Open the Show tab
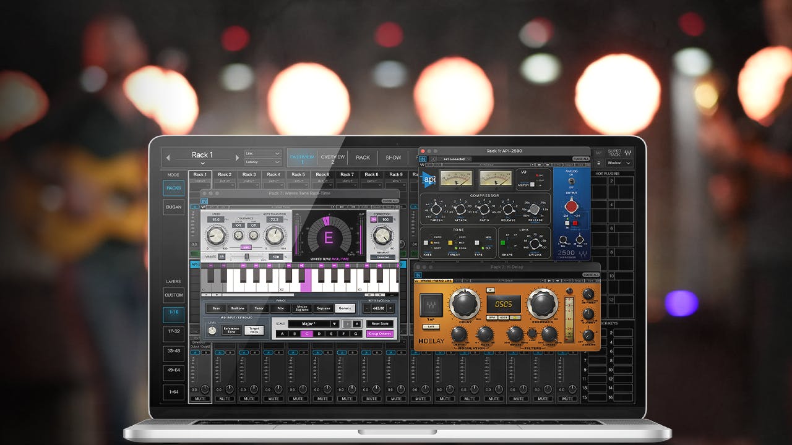792x445 pixels. pyautogui.click(x=394, y=158)
